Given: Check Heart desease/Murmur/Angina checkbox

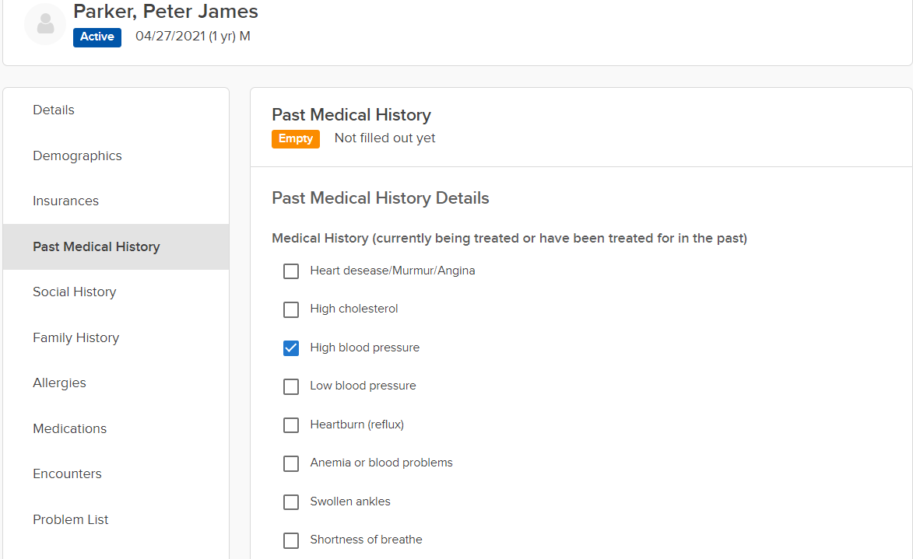Looking at the screenshot, I should tap(291, 271).
